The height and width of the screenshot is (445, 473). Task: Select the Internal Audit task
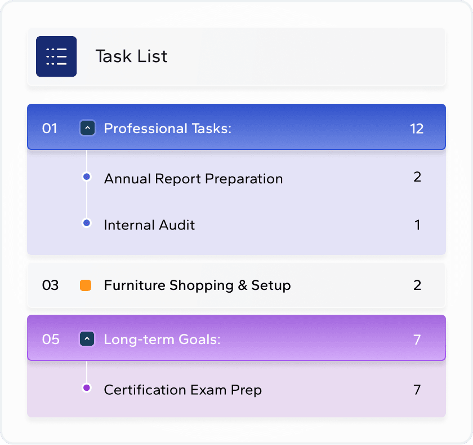coord(149,225)
